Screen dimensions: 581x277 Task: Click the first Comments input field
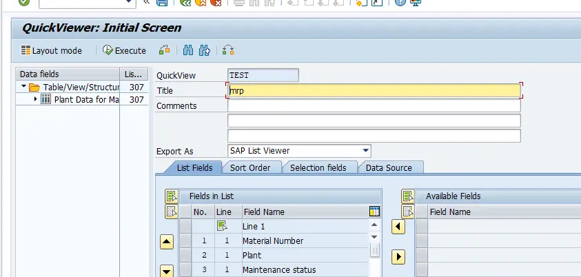point(374,105)
